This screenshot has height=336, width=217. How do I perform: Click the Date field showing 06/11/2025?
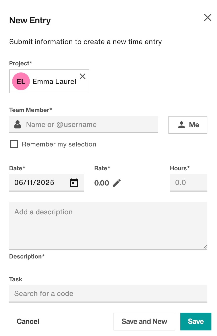click(x=47, y=182)
